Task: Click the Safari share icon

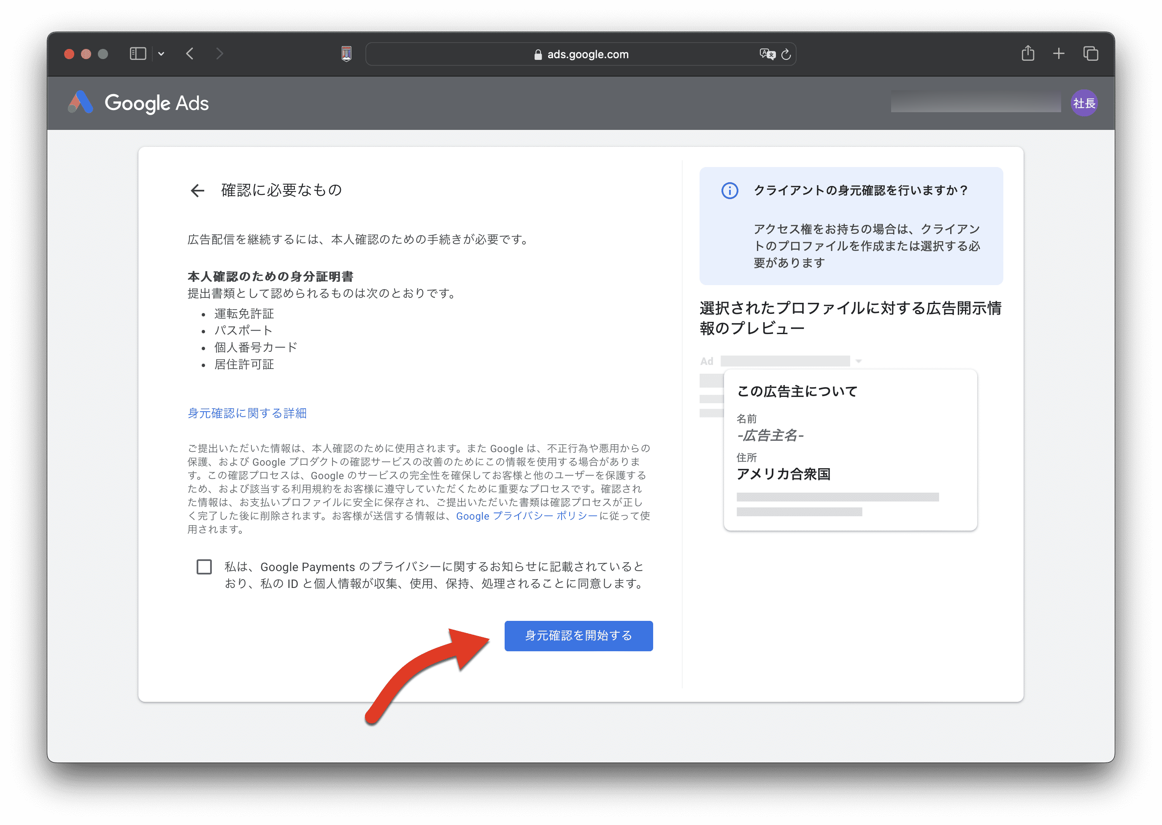Action: pyautogui.click(x=1027, y=53)
